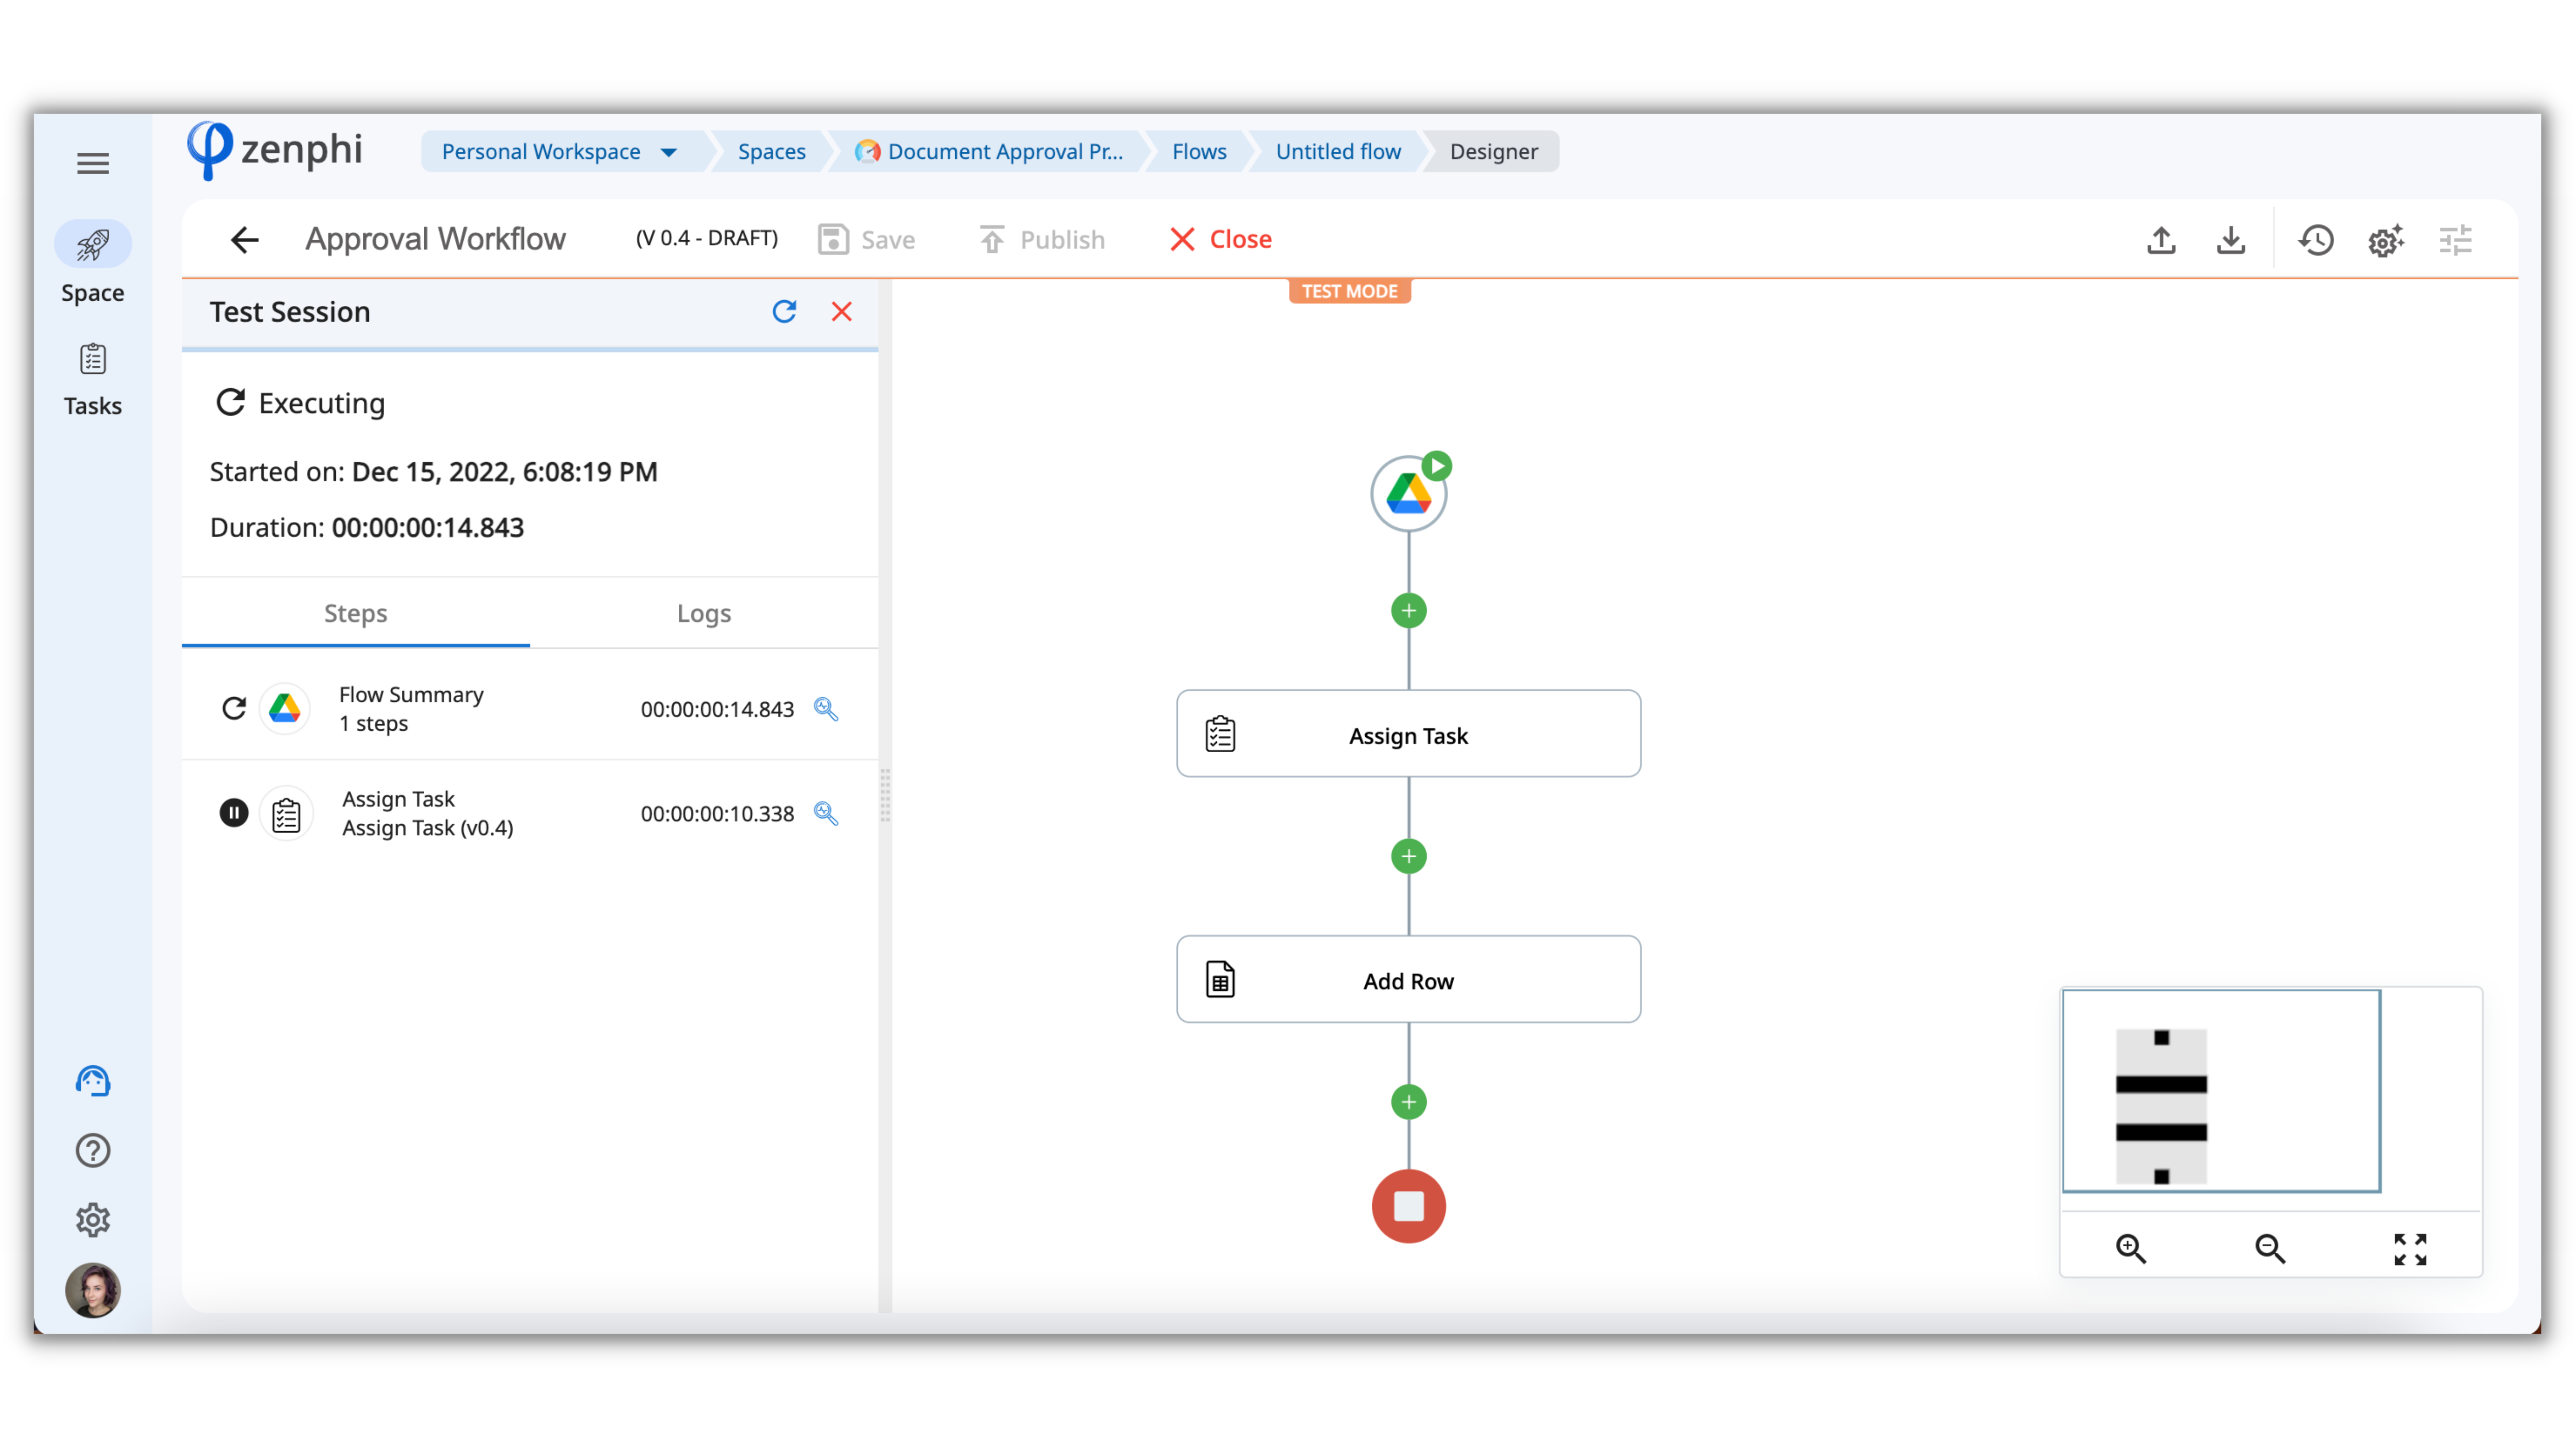Image resolution: width=2576 pixels, height=1448 pixels.
Task: Select the Add Row node on canvas
Action: [1408, 980]
